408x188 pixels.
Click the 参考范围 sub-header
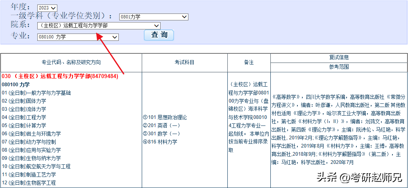point(339,67)
